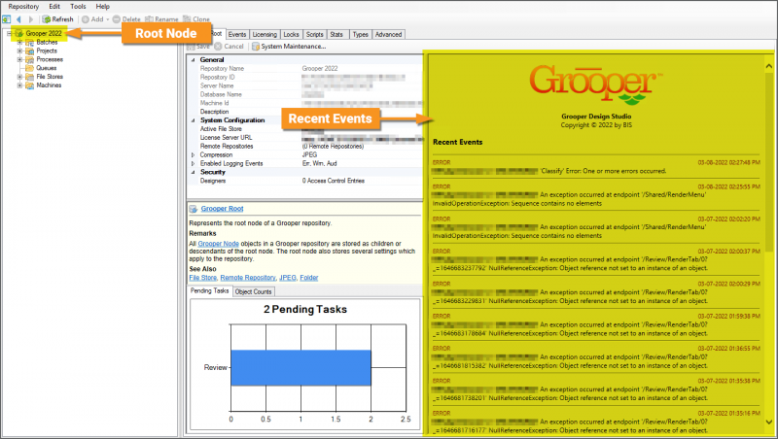Open the Remote Repository help link

click(x=248, y=278)
